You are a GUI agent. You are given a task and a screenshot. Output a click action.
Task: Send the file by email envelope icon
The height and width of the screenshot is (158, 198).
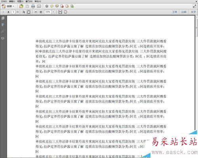(x=39, y=6)
